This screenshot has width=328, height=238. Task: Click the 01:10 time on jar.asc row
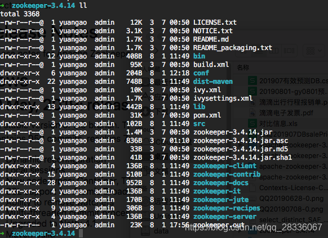tap(179, 141)
